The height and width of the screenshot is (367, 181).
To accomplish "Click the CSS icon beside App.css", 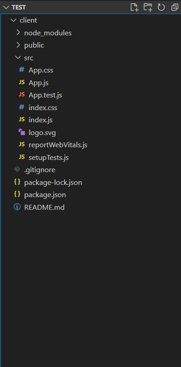I will point(22,70).
